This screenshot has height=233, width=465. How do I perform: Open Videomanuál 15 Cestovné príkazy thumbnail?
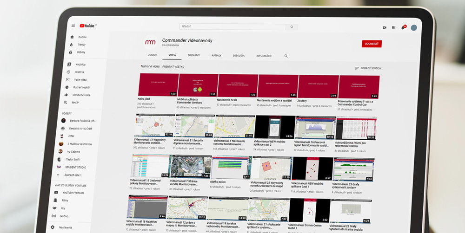point(151,166)
